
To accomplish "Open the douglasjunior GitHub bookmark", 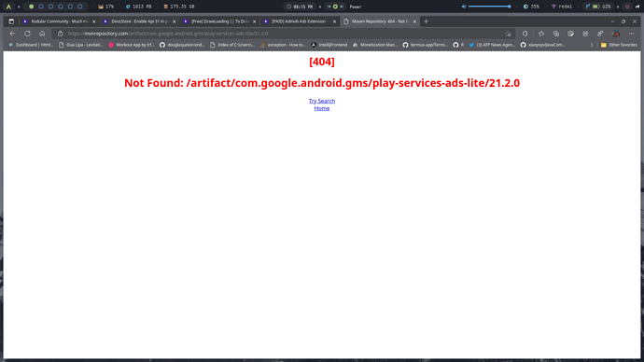I will [182, 45].
